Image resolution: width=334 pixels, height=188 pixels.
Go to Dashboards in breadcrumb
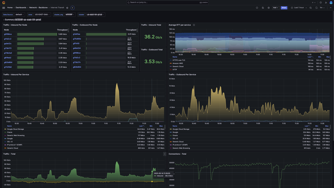click(21, 8)
